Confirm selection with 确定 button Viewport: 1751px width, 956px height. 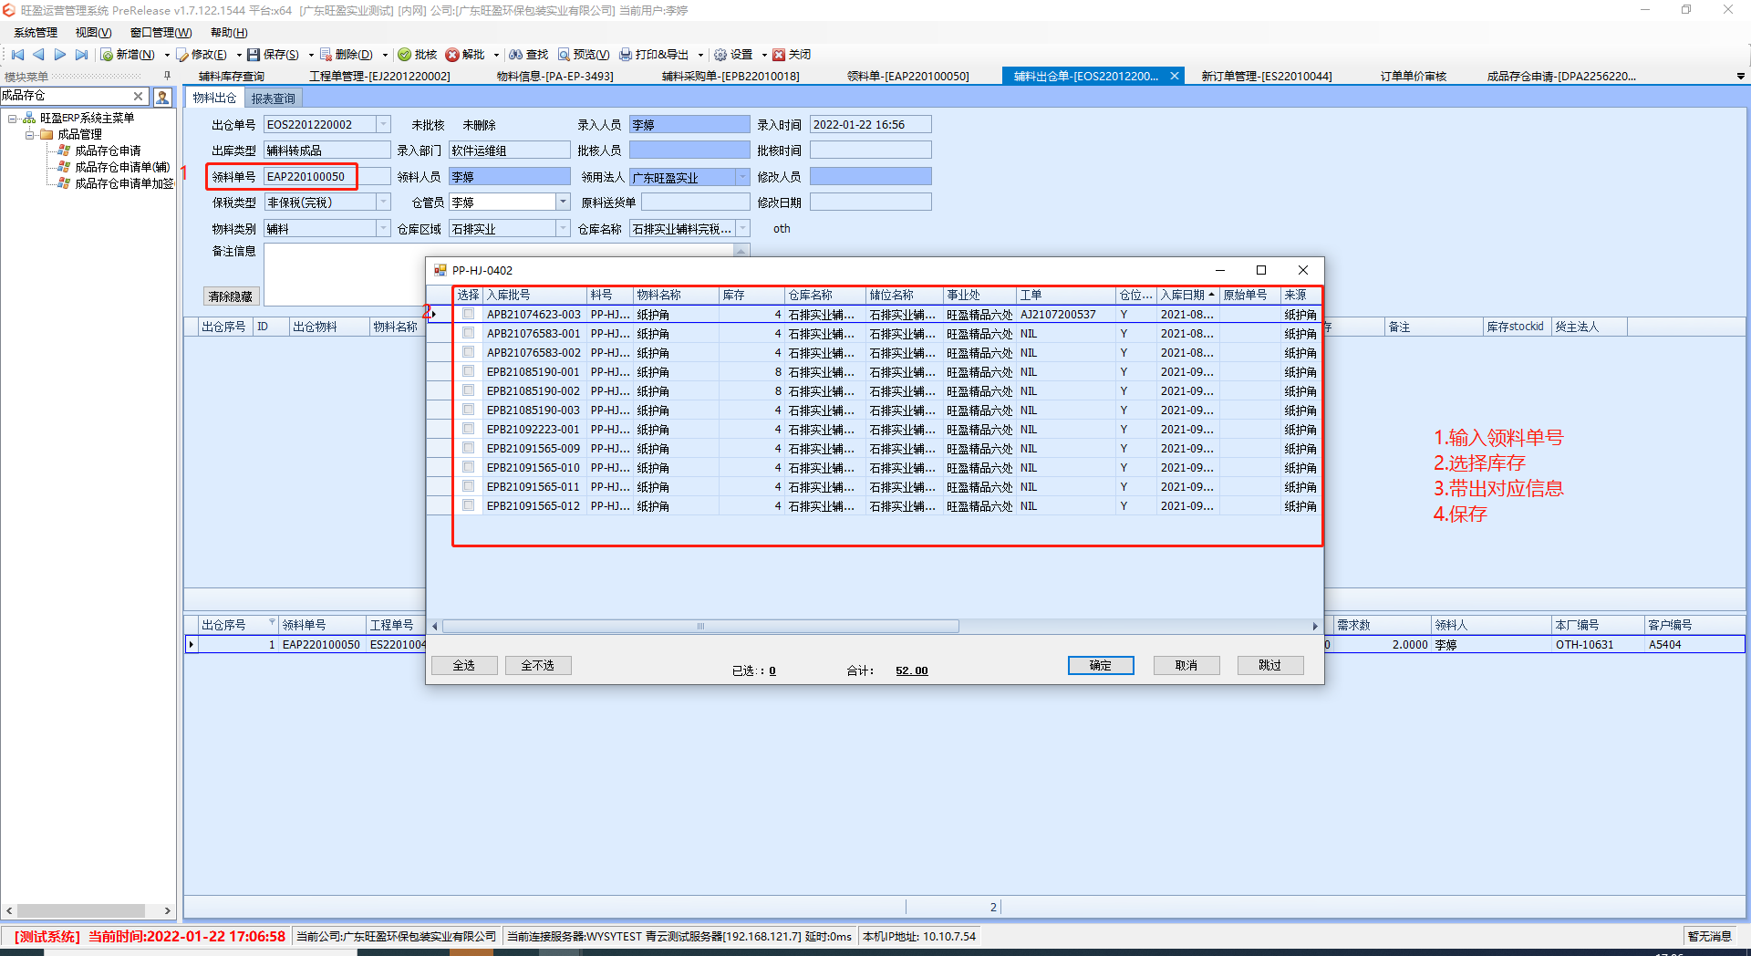pos(1101,665)
